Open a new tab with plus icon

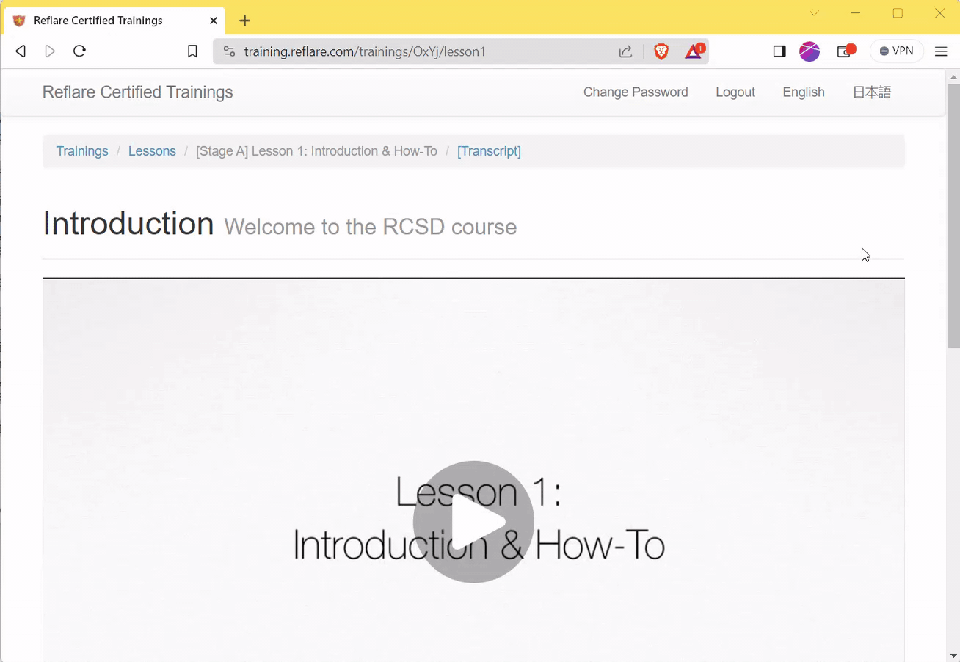245,21
